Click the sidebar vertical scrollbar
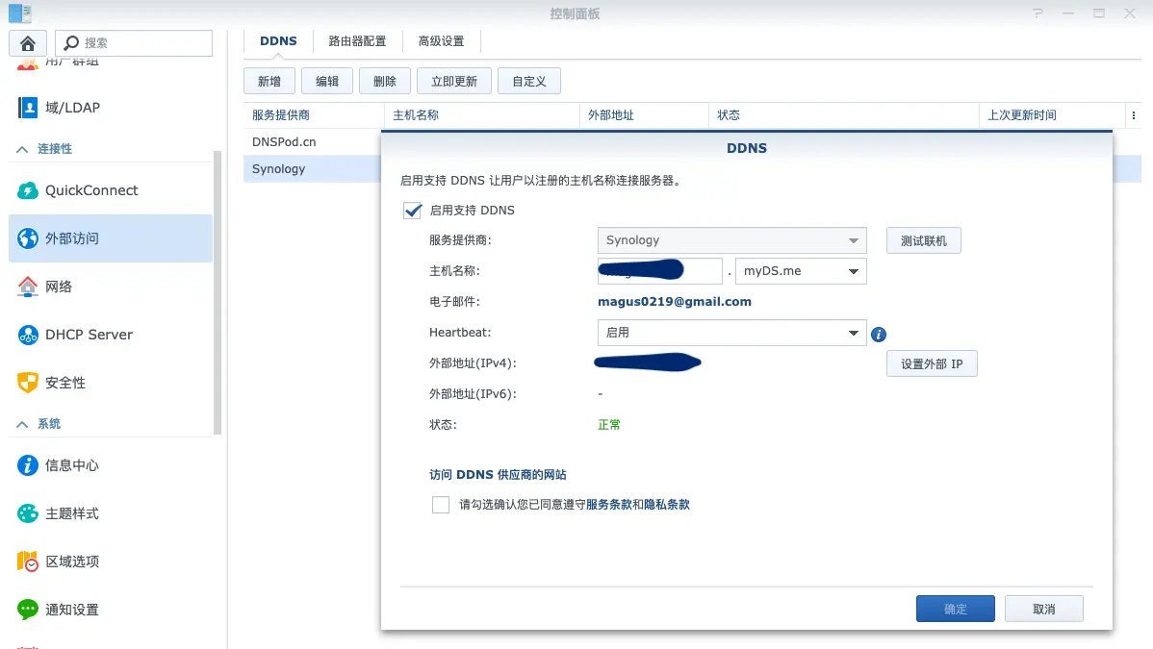This screenshot has height=649, width=1153. pyautogui.click(x=218, y=292)
